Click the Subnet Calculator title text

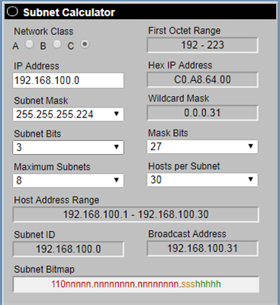tap(69, 12)
